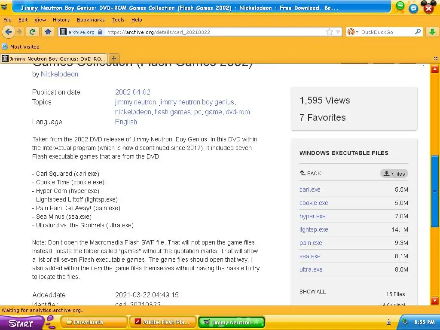Image resolution: width=440 pixels, height=330 pixels.
Task: Download cookie.exe
Action: click(314, 203)
